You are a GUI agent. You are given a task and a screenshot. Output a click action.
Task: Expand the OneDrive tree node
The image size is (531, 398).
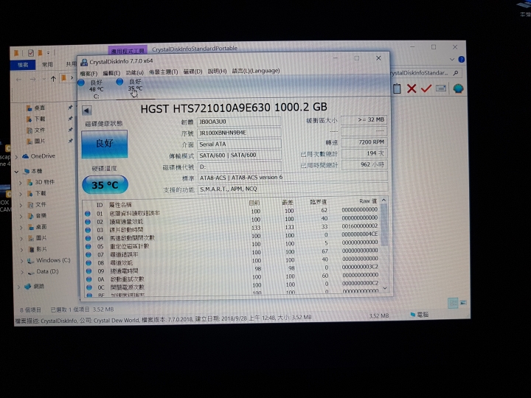click(x=16, y=157)
